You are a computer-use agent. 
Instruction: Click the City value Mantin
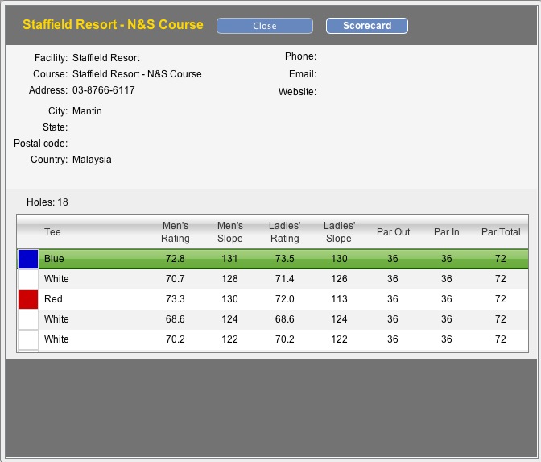pyautogui.click(x=87, y=111)
